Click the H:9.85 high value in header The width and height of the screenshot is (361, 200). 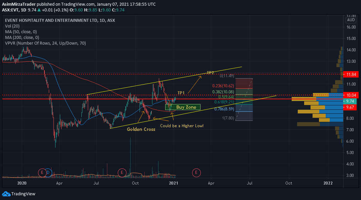(x=91, y=10)
